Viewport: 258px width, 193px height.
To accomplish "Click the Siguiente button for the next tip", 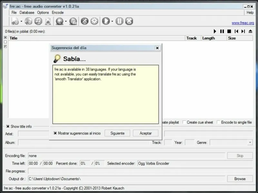I will coord(117,133).
